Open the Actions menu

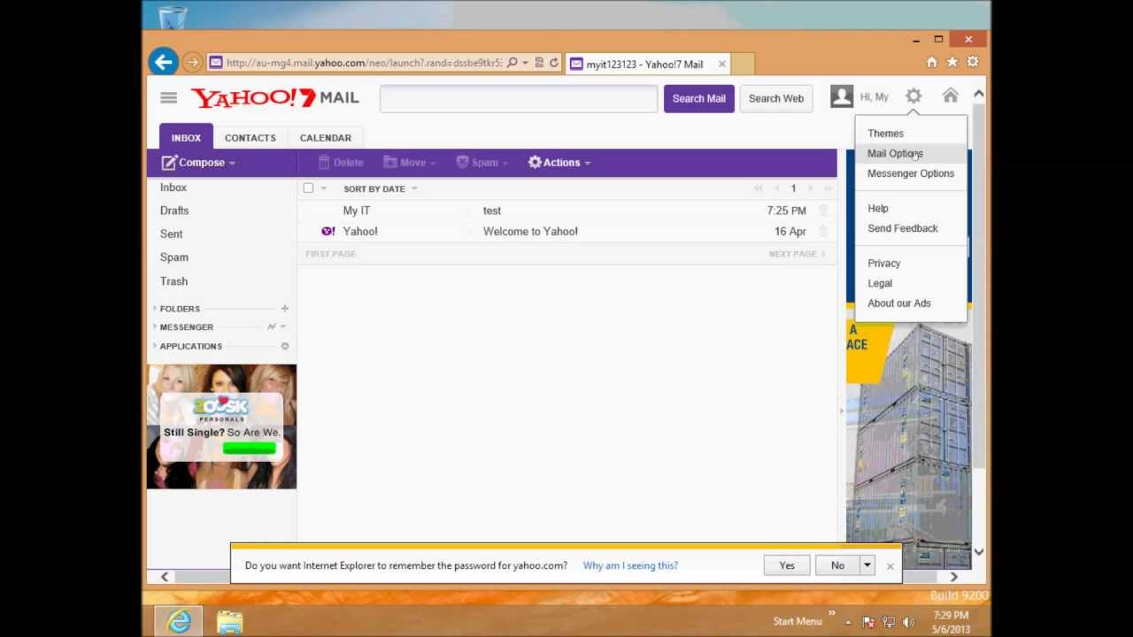tap(559, 163)
